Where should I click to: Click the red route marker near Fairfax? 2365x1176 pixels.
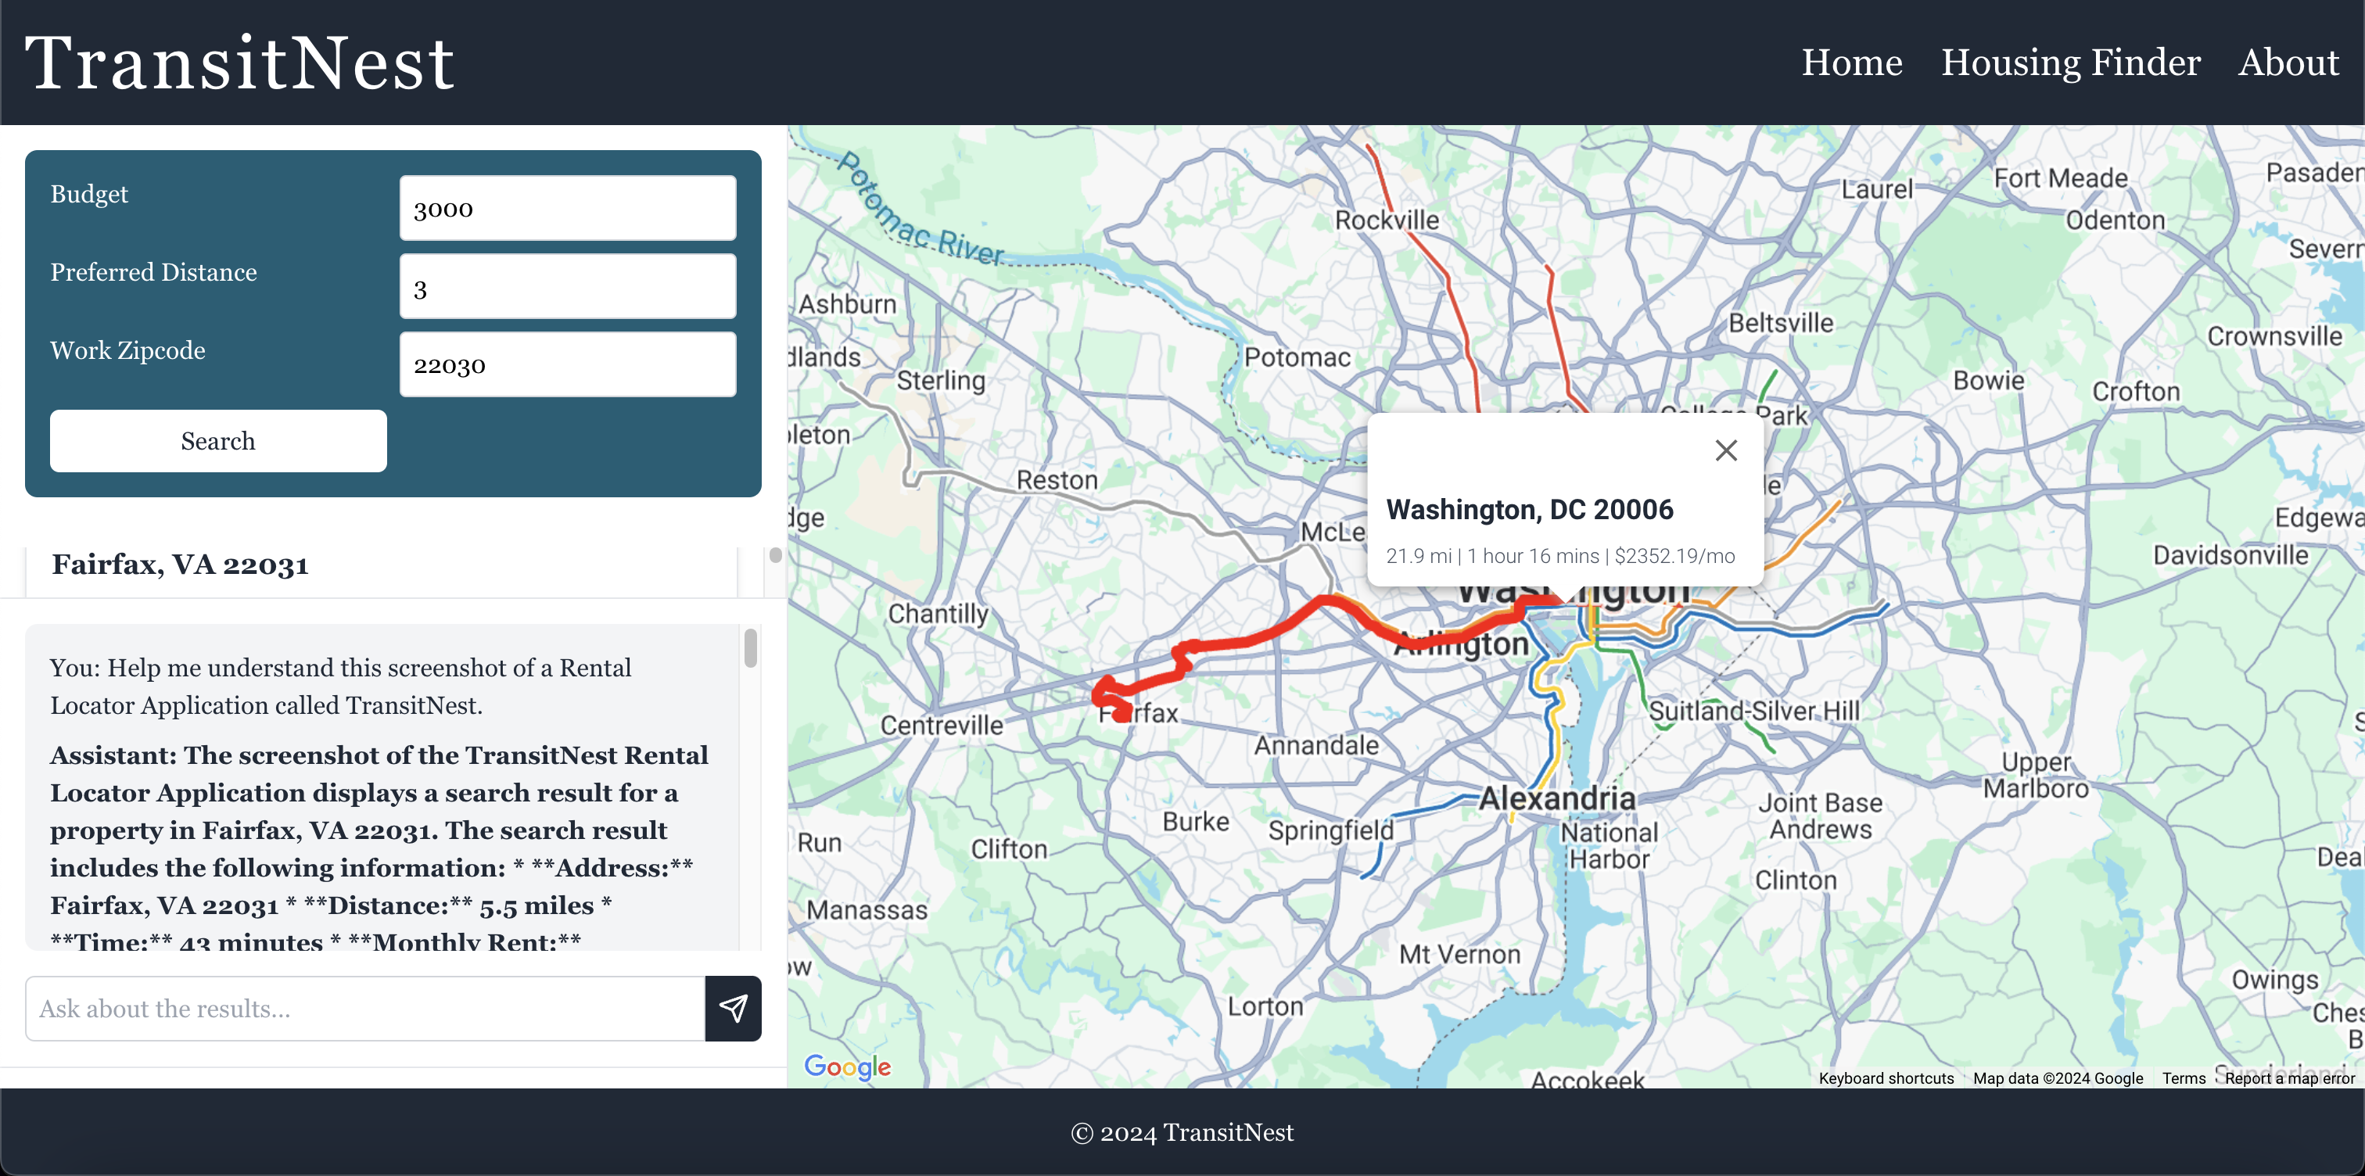[x=1122, y=713]
